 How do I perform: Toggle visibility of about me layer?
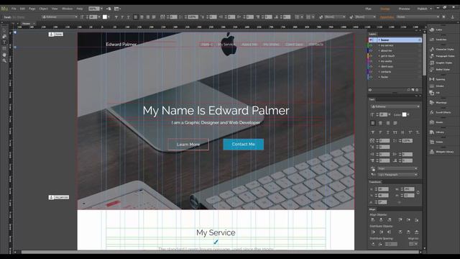371,51
